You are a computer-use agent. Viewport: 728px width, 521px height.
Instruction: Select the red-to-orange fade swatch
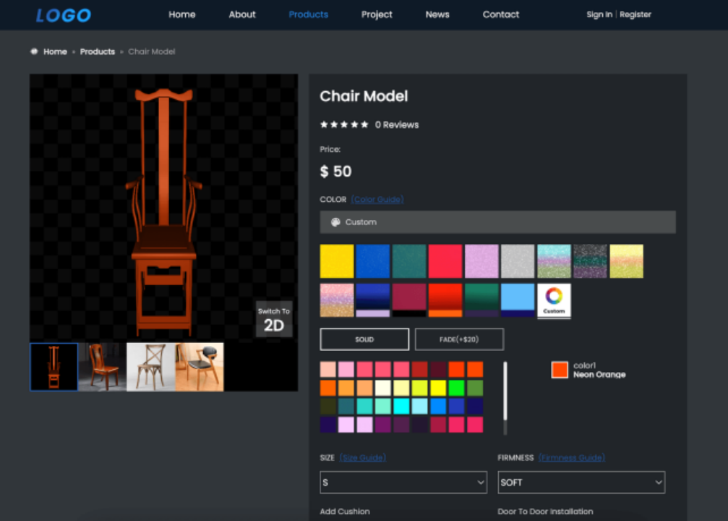[x=445, y=300]
